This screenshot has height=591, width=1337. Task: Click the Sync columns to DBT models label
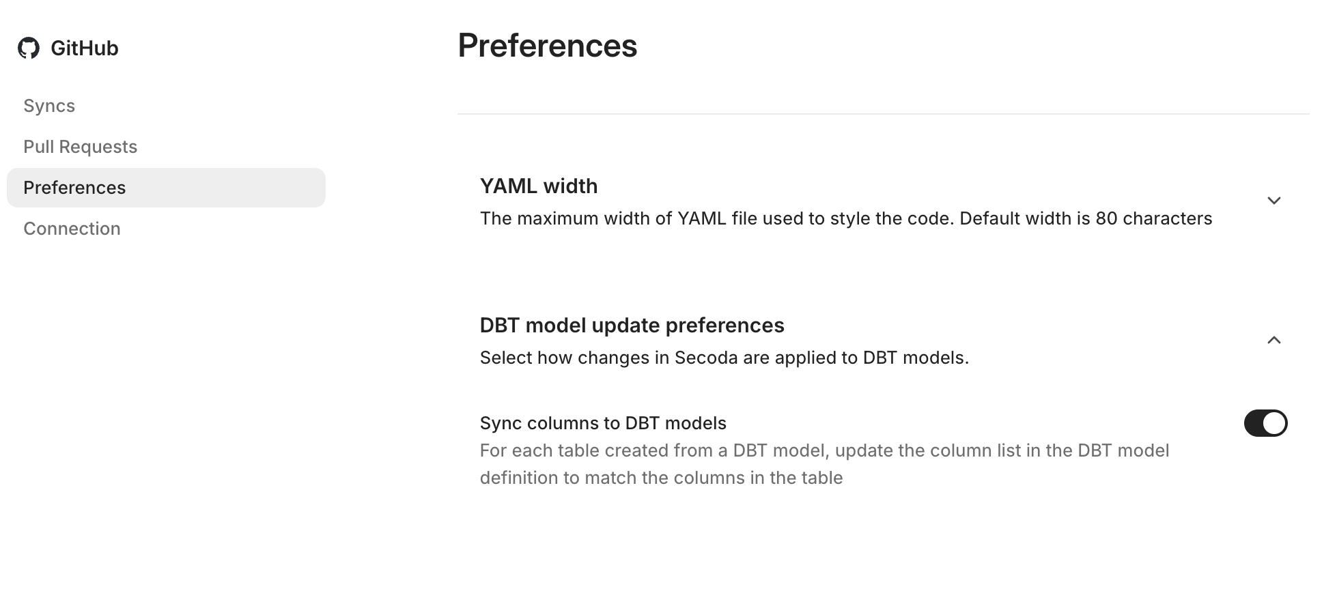[602, 423]
